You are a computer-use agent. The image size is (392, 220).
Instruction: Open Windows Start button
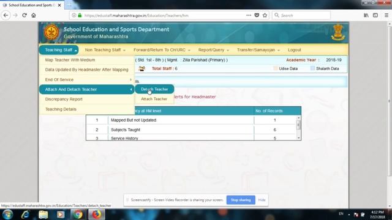[7, 215]
